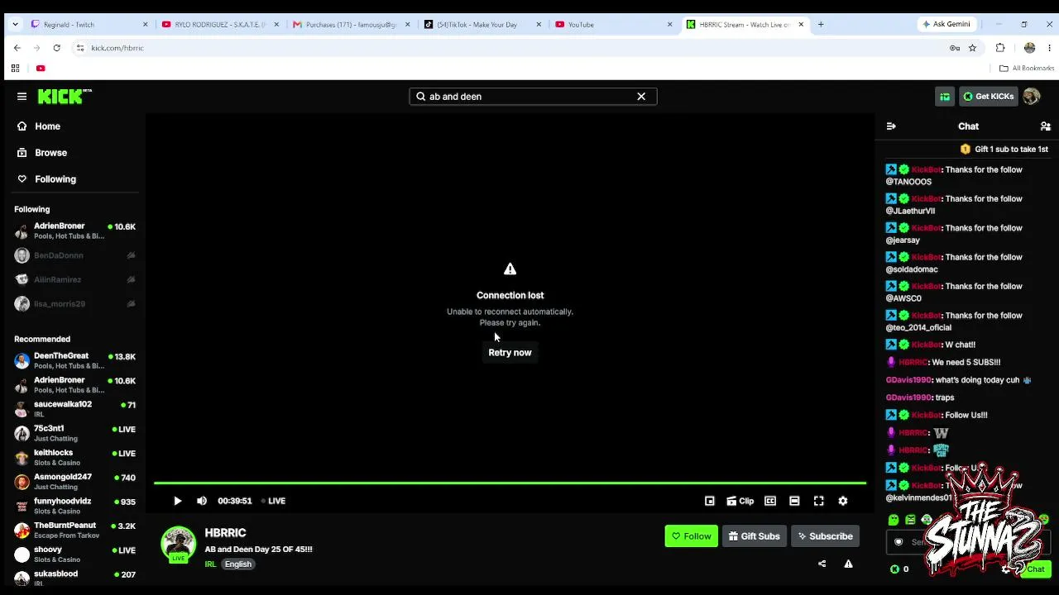
Task: Open the Reginald - Twitch browser tab
Action: [x=88, y=25]
